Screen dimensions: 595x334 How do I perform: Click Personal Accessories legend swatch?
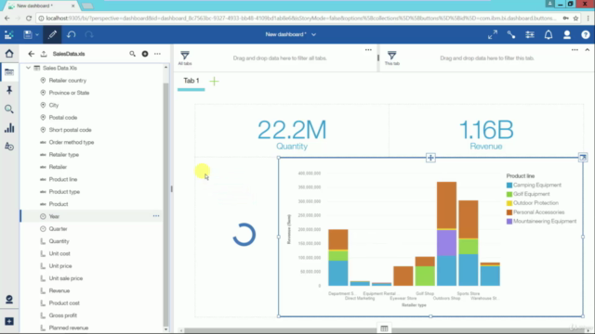point(509,212)
